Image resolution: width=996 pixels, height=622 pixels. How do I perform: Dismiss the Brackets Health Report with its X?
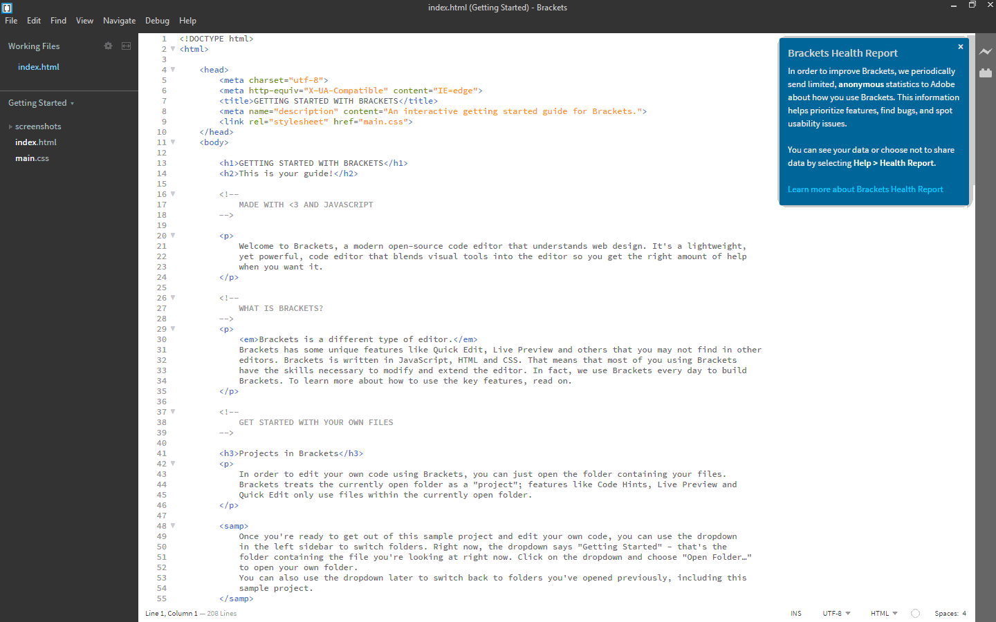[961, 46]
